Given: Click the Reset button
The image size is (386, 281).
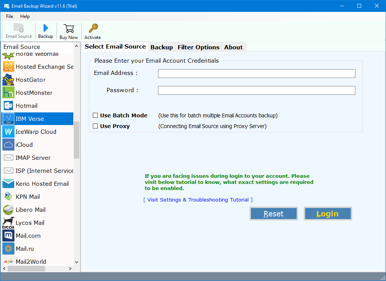Looking at the screenshot, I should point(273,213).
